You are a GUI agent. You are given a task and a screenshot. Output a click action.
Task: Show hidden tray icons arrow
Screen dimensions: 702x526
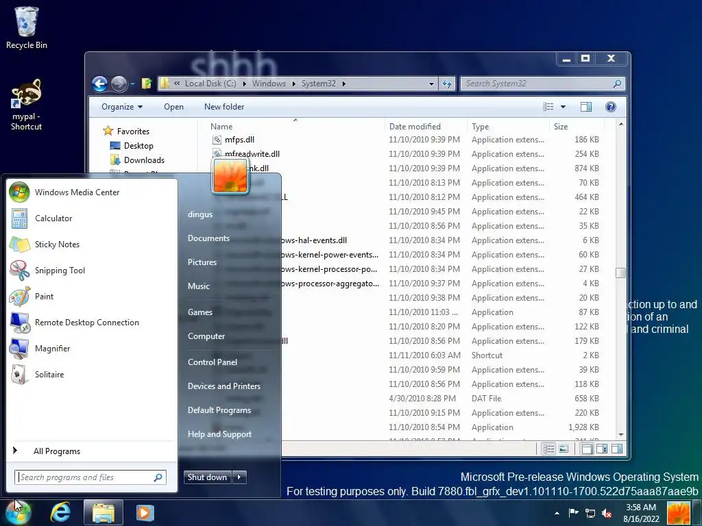[557, 513]
